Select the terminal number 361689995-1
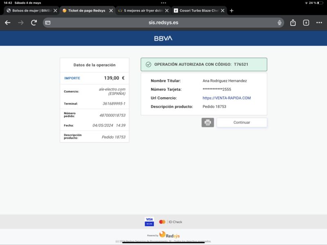Viewport: 327px width, 245px height. [114, 104]
